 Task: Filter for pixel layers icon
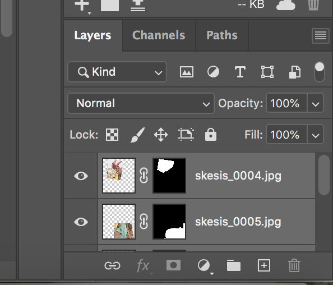187,72
